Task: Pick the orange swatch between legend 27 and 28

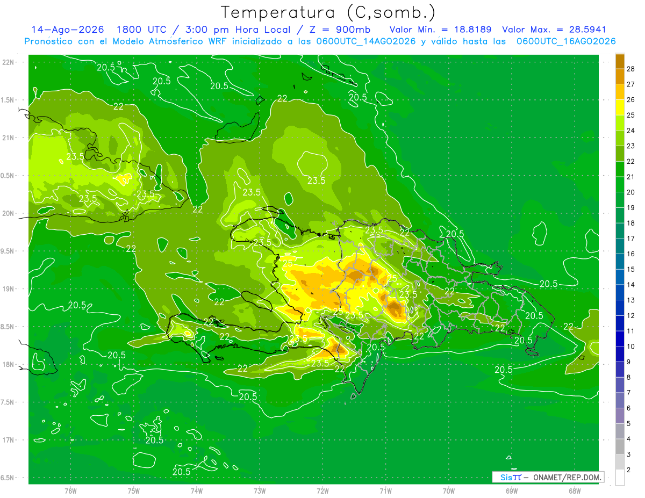Action: coord(620,76)
